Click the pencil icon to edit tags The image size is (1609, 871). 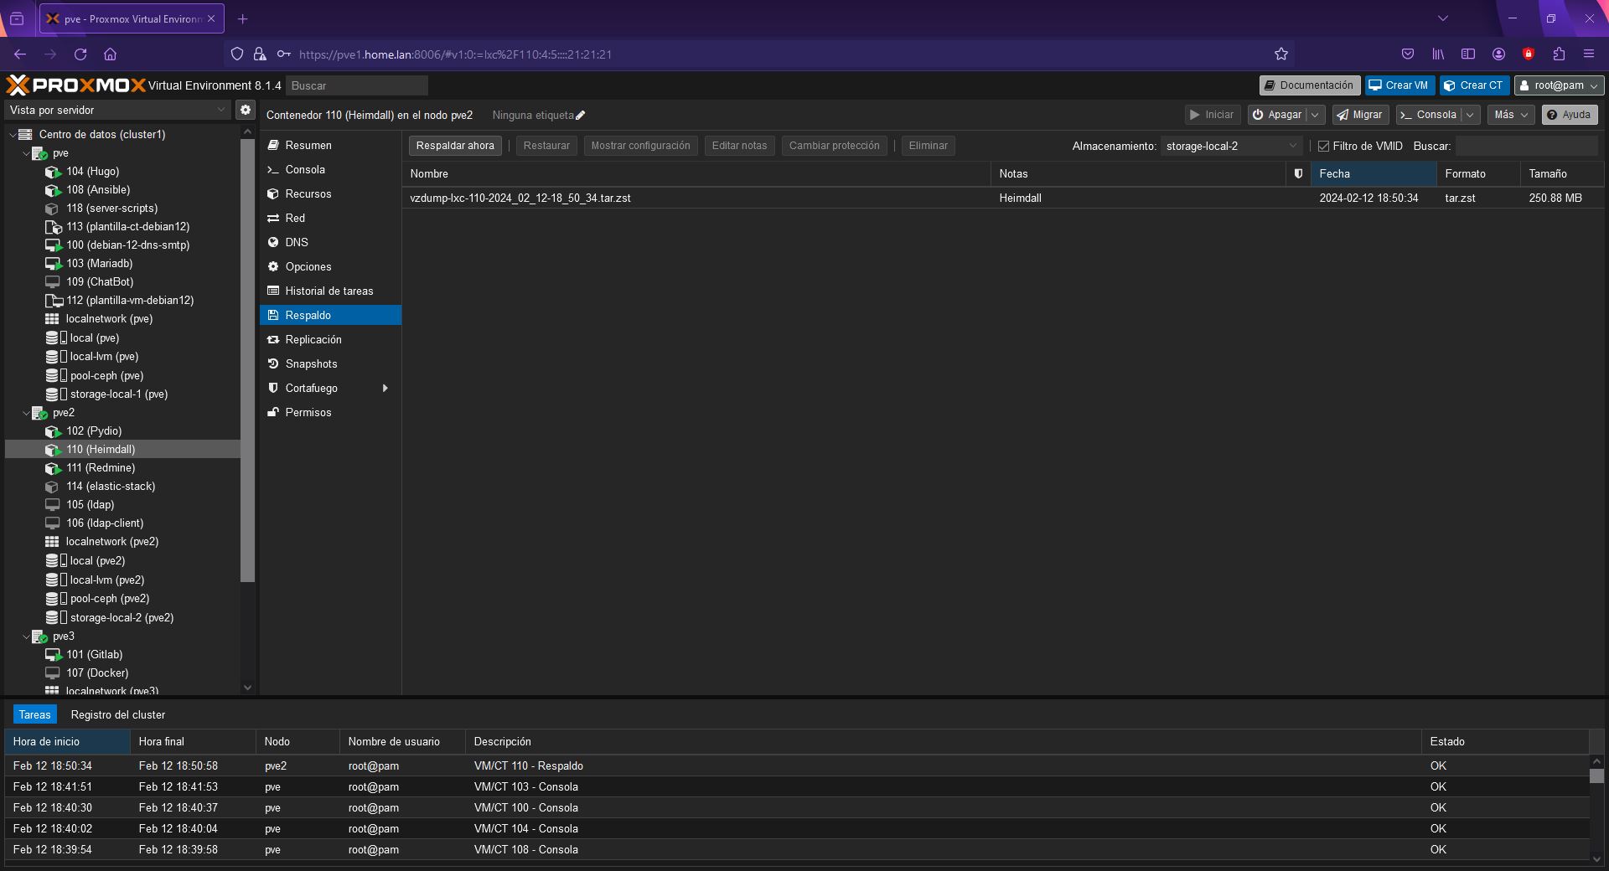pyautogui.click(x=581, y=116)
